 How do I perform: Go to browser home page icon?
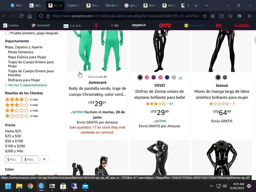point(30,16)
